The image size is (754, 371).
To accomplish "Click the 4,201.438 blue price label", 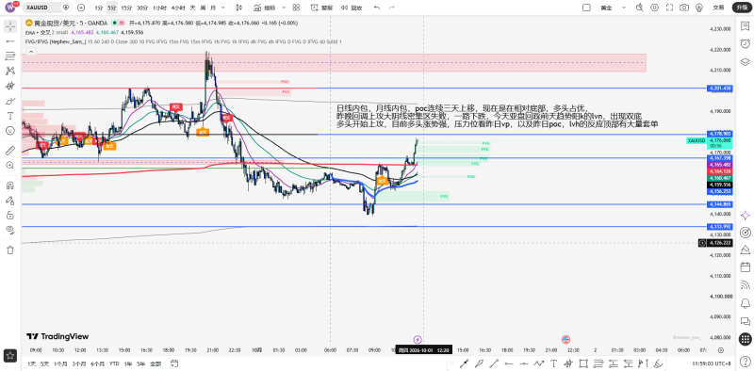I will click(720, 89).
